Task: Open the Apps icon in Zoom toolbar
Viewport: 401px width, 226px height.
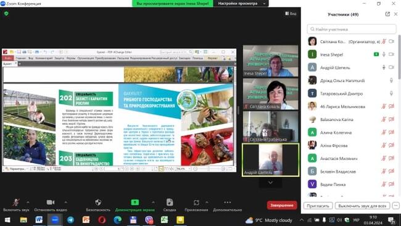Action: (196, 203)
